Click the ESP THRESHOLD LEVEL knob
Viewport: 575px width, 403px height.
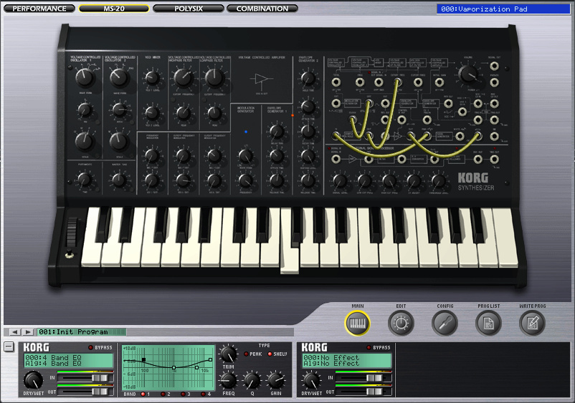(x=438, y=181)
